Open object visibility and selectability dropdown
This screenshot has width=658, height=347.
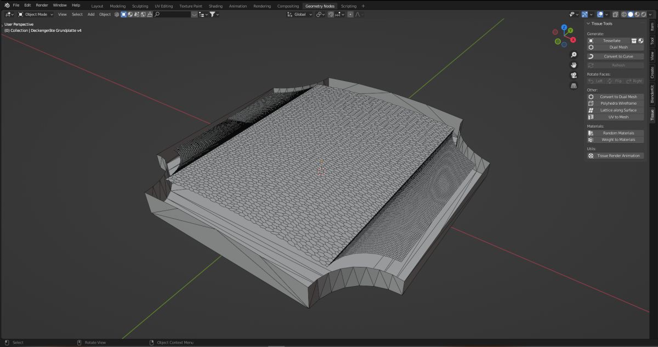pyautogui.click(x=574, y=14)
